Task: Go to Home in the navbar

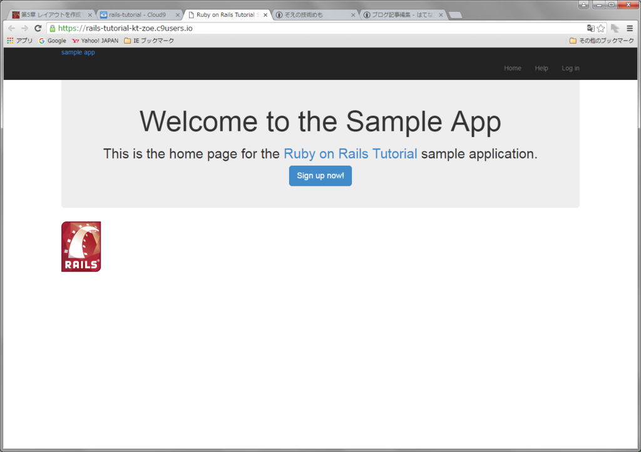Action: [513, 68]
